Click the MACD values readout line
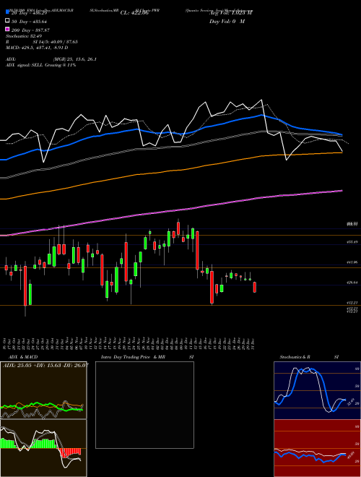 (x=37, y=48)
